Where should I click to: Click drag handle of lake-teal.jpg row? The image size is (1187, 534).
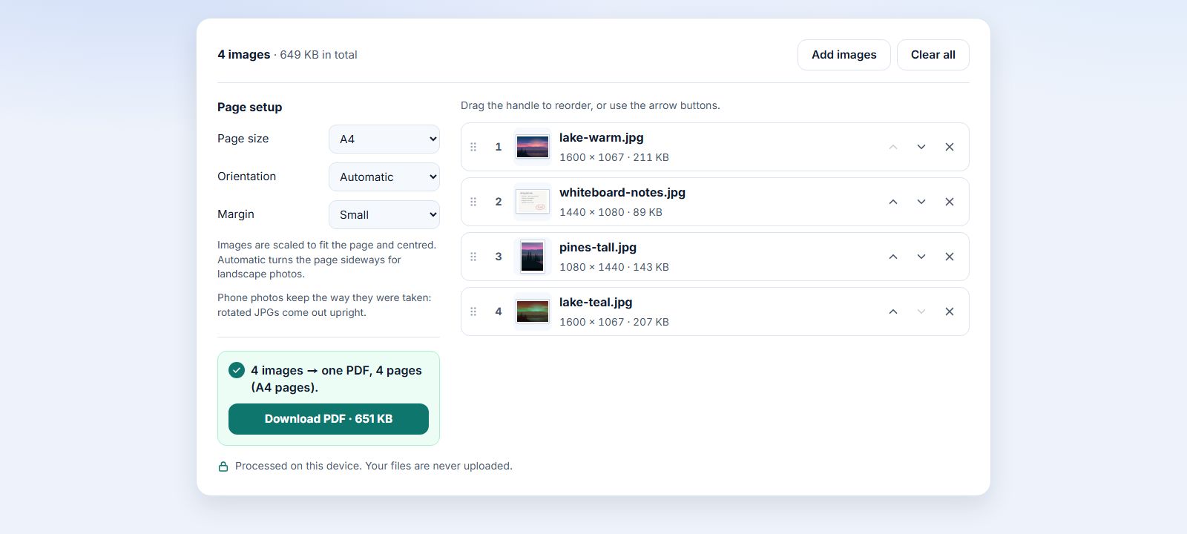pyautogui.click(x=473, y=311)
